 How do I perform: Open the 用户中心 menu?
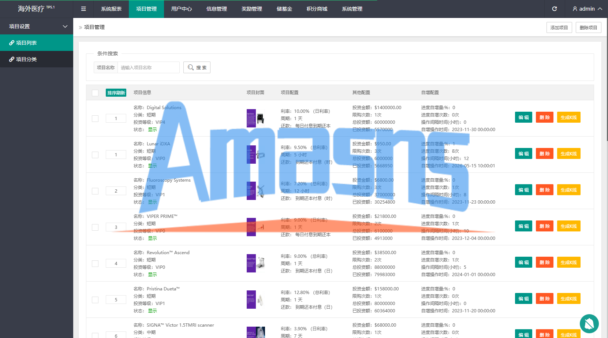(182, 9)
